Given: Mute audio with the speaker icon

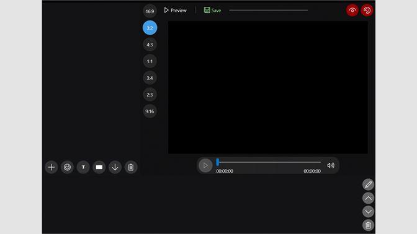Looking at the screenshot, I should coord(331,165).
